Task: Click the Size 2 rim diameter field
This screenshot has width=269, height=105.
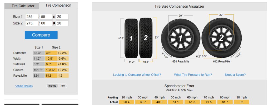Action: [x=62, y=23]
